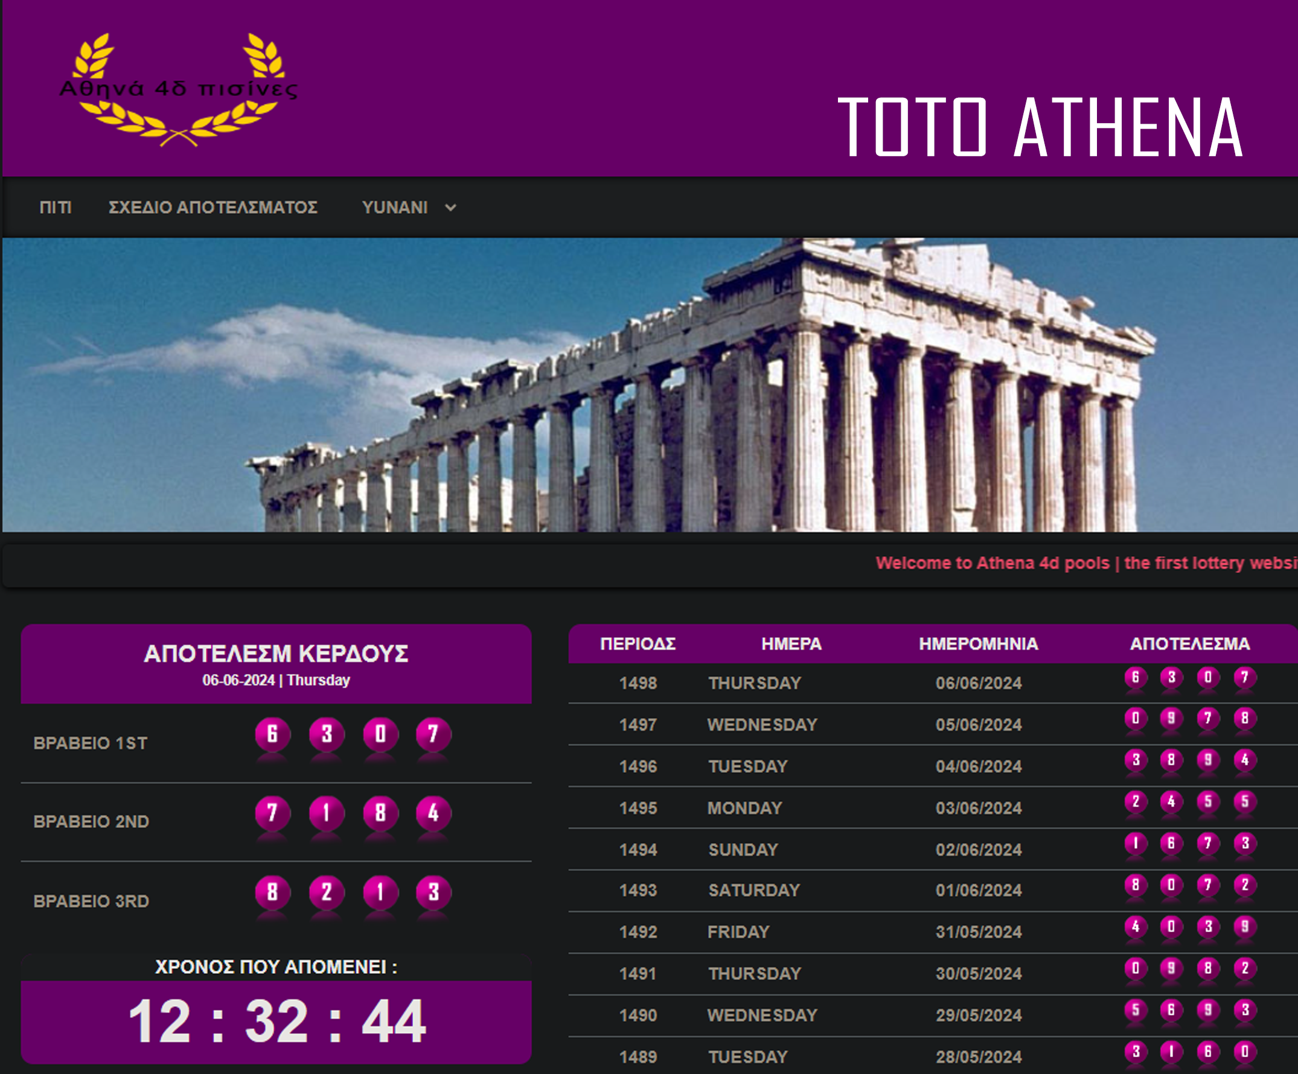Click last ball 7 in ΒΡΑΒΕΙΟ 1ST row
Screen dimensions: 1298x1074
pyautogui.click(x=433, y=734)
